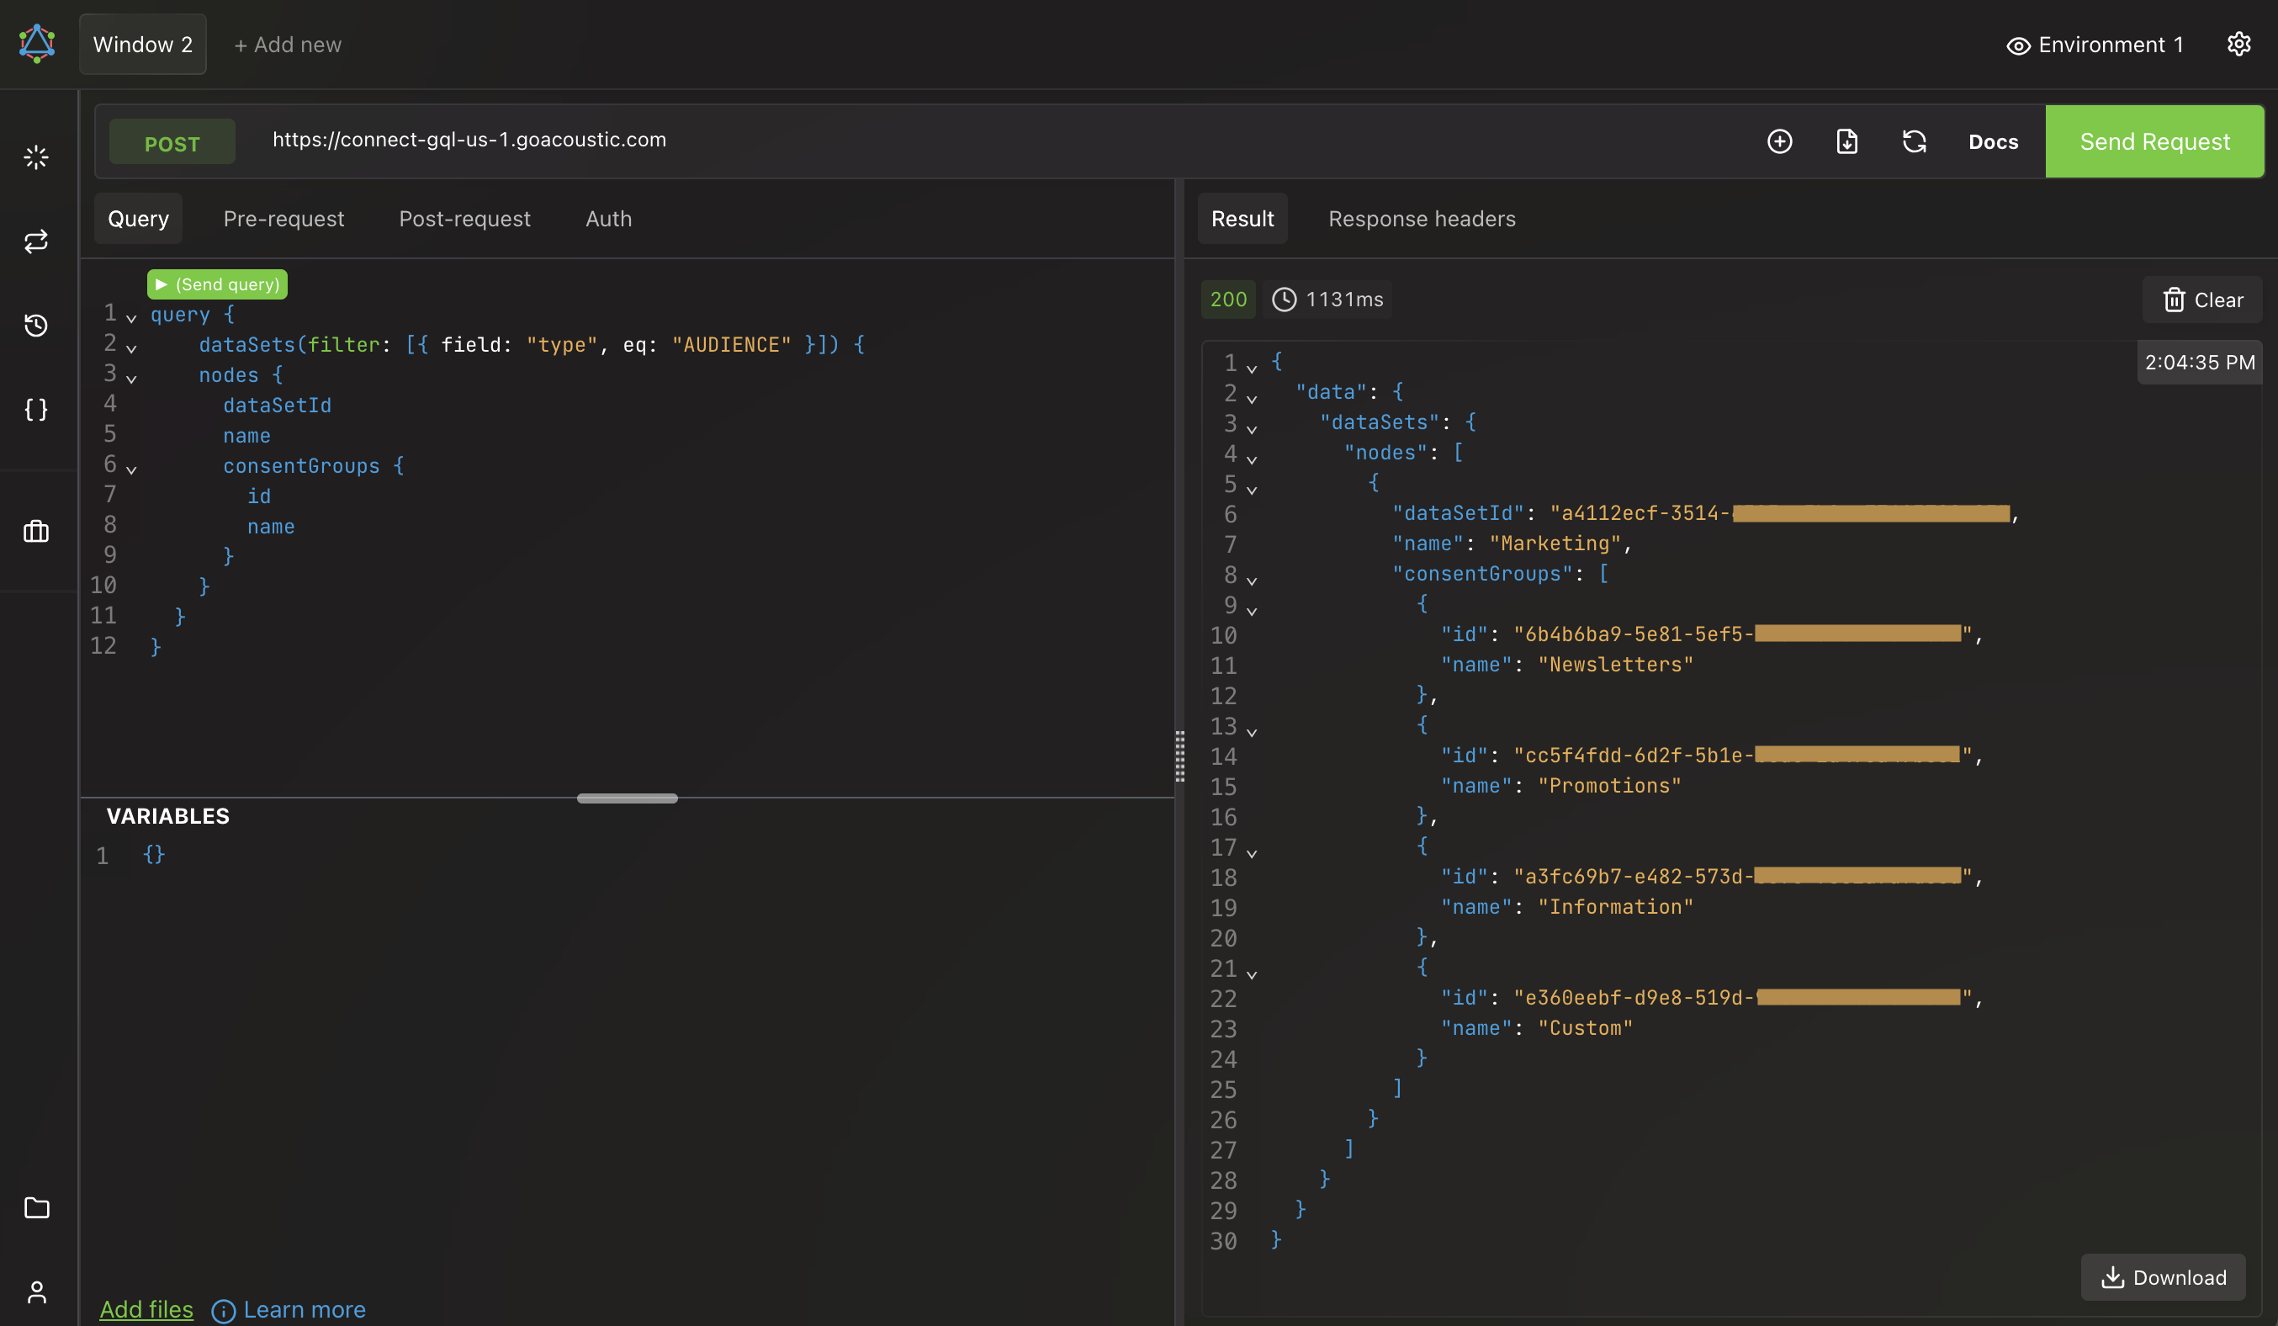Click the "AUDIENCE" string in query
The image size is (2278, 1326).
point(731,344)
